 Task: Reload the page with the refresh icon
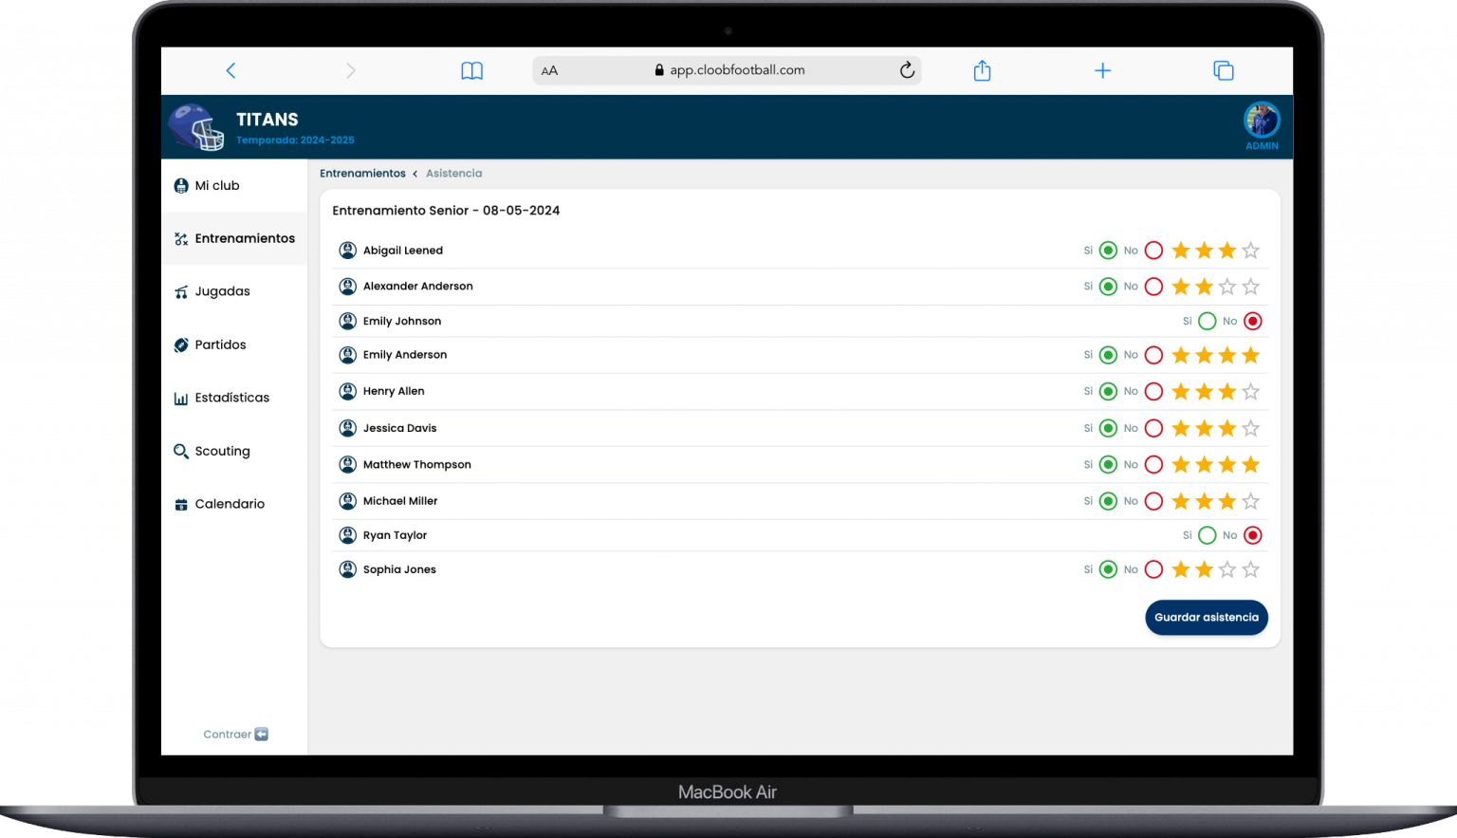907,70
